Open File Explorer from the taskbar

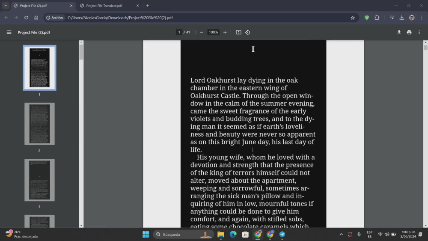click(221, 235)
